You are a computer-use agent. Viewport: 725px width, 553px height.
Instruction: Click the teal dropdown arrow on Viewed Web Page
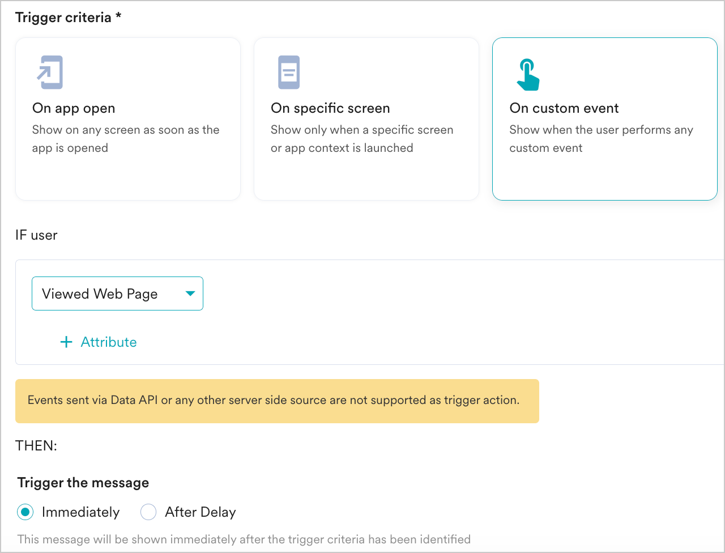191,293
